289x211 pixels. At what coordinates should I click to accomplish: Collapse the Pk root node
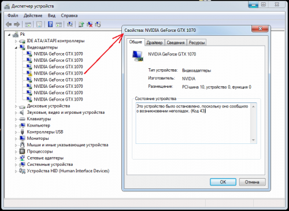tap(9, 35)
